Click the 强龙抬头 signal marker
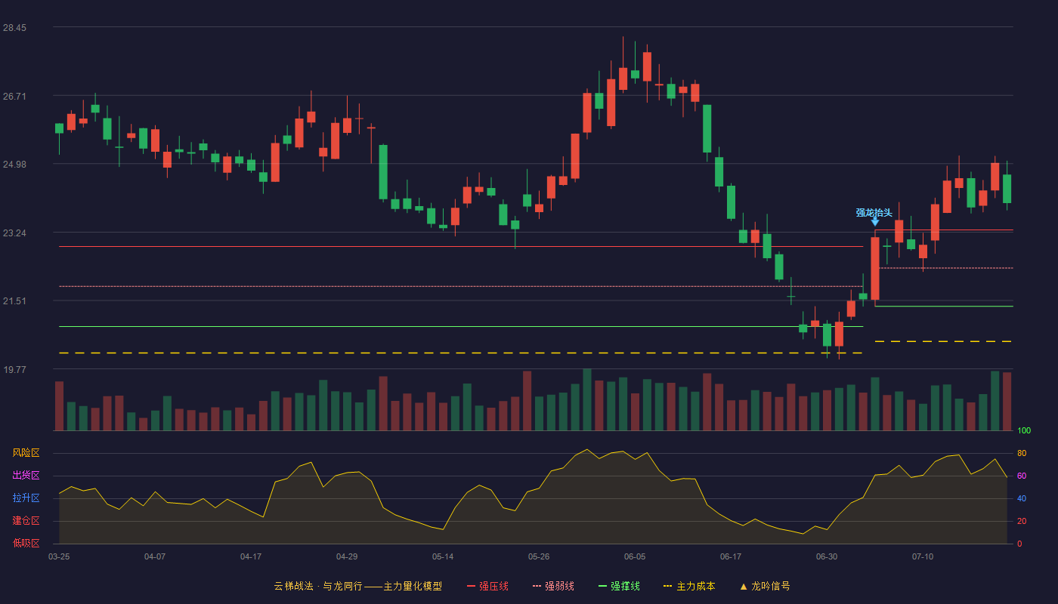Image resolution: width=1058 pixels, height=604 pixels. coord(874,216)
